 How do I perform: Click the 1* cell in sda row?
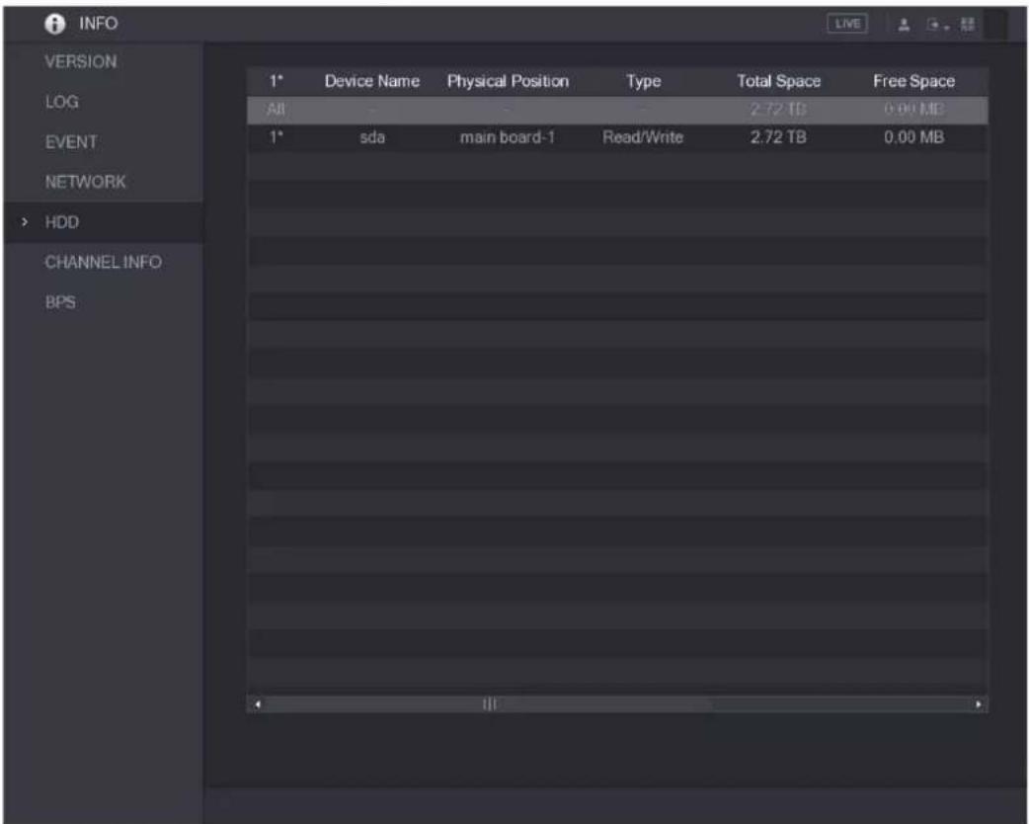[277, 137]
